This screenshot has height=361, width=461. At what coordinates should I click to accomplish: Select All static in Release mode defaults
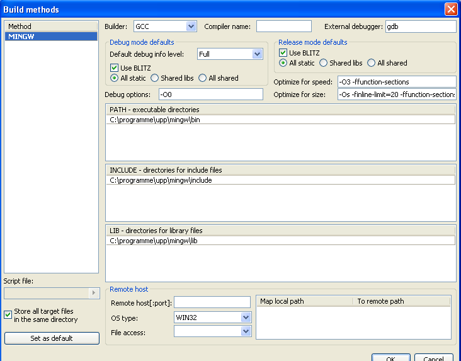pyautogui.click(x=283, y=63)
